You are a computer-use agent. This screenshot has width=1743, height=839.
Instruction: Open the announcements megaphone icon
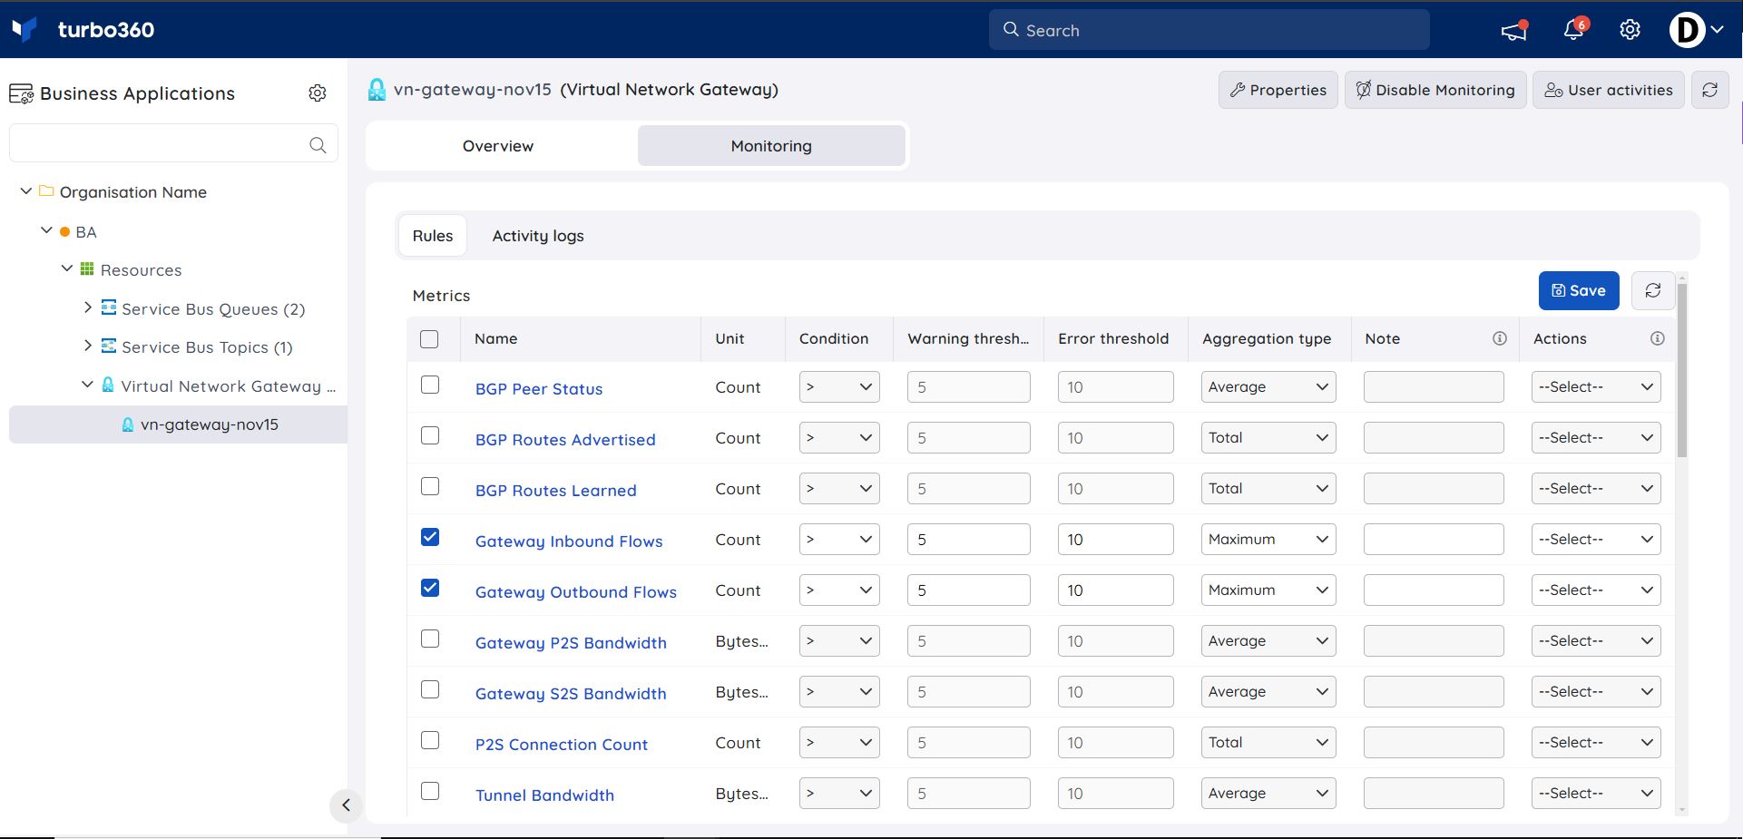pyautogui.click(x=1513, y=31)
